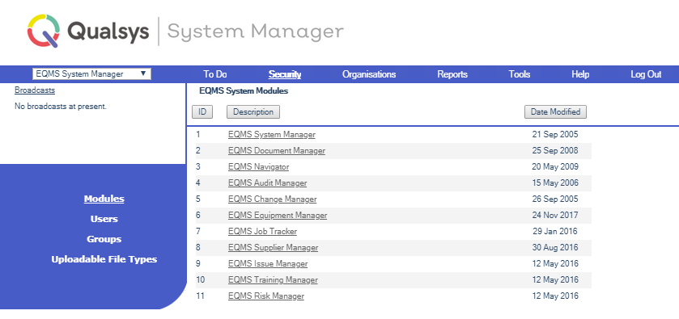
Task: Open the EQMS Supplier Manager link
Action: [x=274, y=248]
